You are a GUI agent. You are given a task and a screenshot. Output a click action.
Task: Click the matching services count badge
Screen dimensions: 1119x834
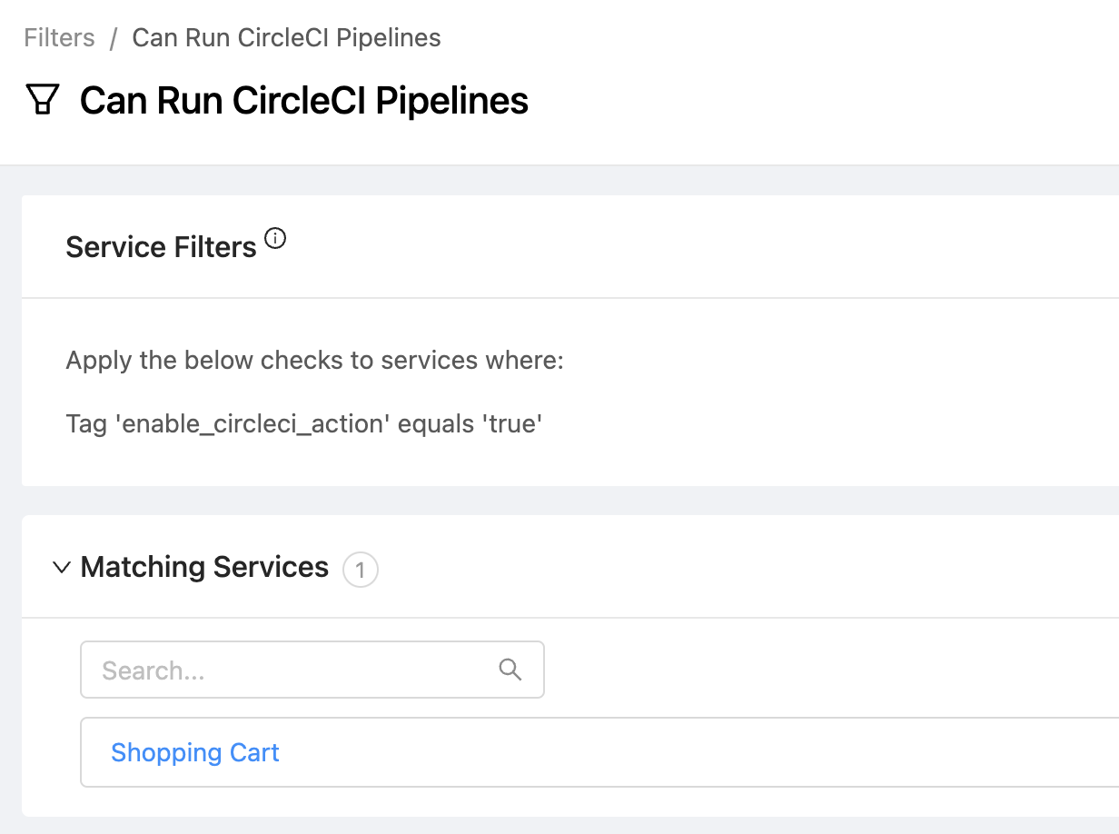(361, 571)
